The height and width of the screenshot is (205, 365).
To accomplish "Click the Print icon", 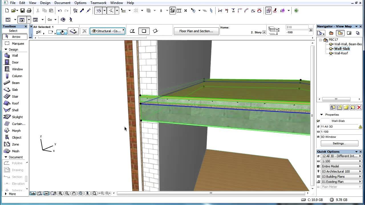I will tap(29, 11).
